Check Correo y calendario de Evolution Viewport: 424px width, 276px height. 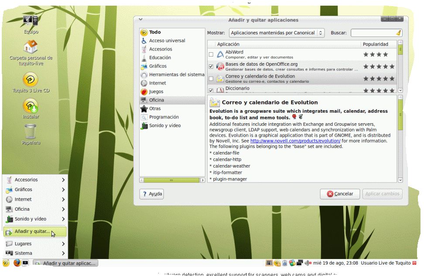pos(211,79)
